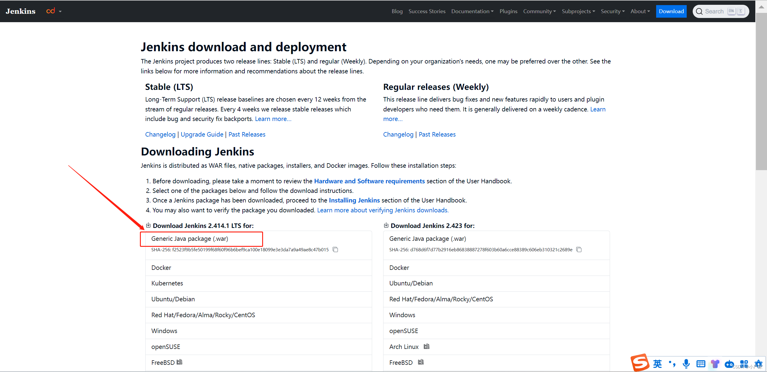The width and height of the screenshot is (767, 372).
Task: Click the IME microphone voice input
Action: (x=686, y=364)
